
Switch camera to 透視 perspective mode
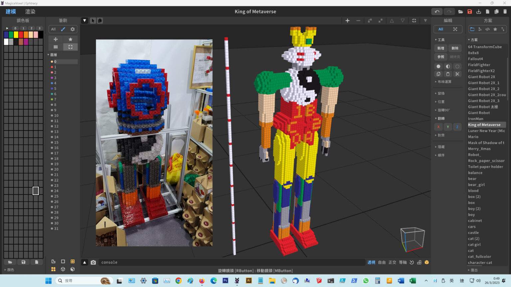point(371,262)
